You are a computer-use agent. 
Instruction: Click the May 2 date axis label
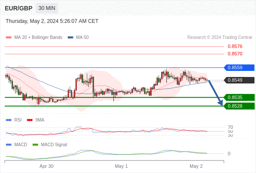tap(196, 166)
